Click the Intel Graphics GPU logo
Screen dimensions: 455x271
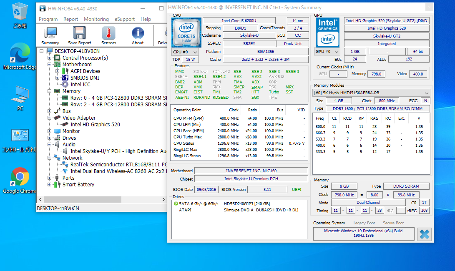pyautogui.click(x=328, y=32)
